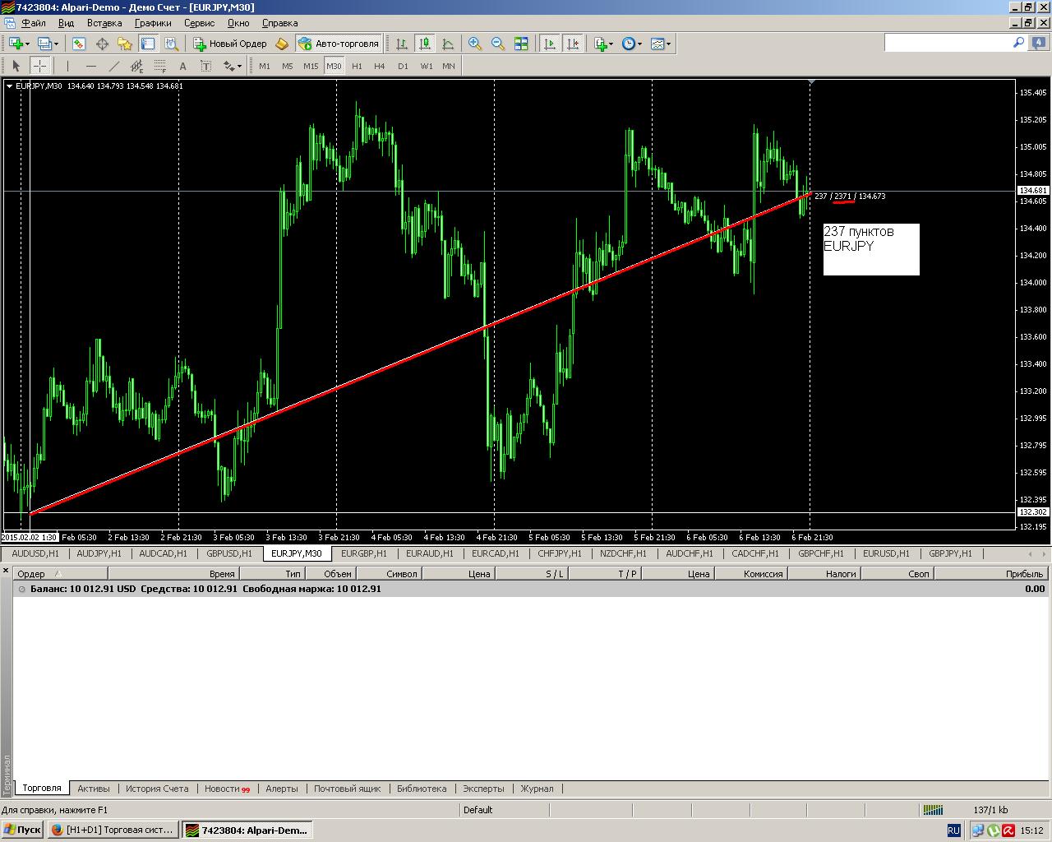Switch chart to line chart icon
1052x842 pixels.
(x=448, y=44)
